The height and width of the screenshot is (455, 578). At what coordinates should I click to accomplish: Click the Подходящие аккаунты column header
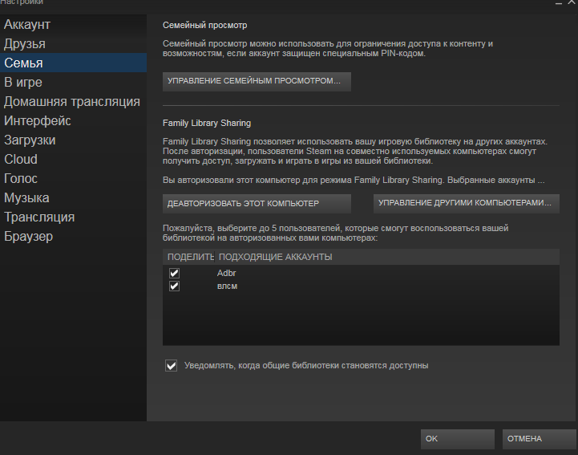coord(275,257)
